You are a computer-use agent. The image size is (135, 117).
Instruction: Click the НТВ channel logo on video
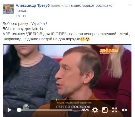tap(26, 106)
